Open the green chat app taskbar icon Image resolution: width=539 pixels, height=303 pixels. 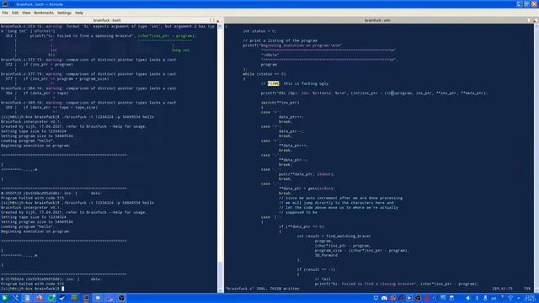point(51,298)
